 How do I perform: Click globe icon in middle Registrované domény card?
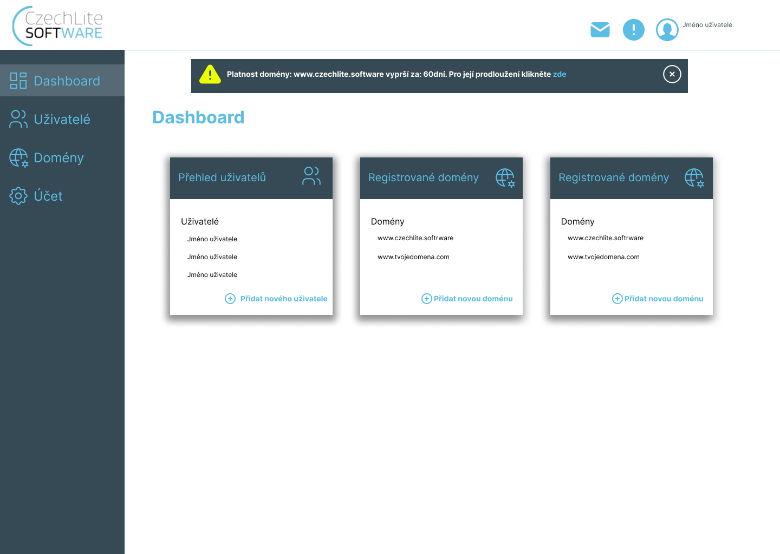[505, 177]
